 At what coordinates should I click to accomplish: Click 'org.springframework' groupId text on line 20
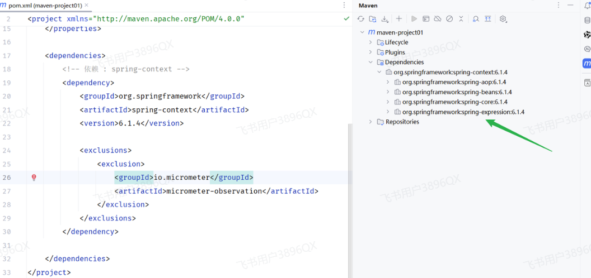(160, 97)
